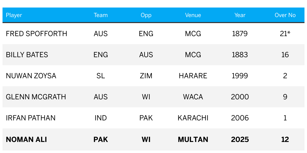Select the bold NOMAN ALI cell

point(26,139)
